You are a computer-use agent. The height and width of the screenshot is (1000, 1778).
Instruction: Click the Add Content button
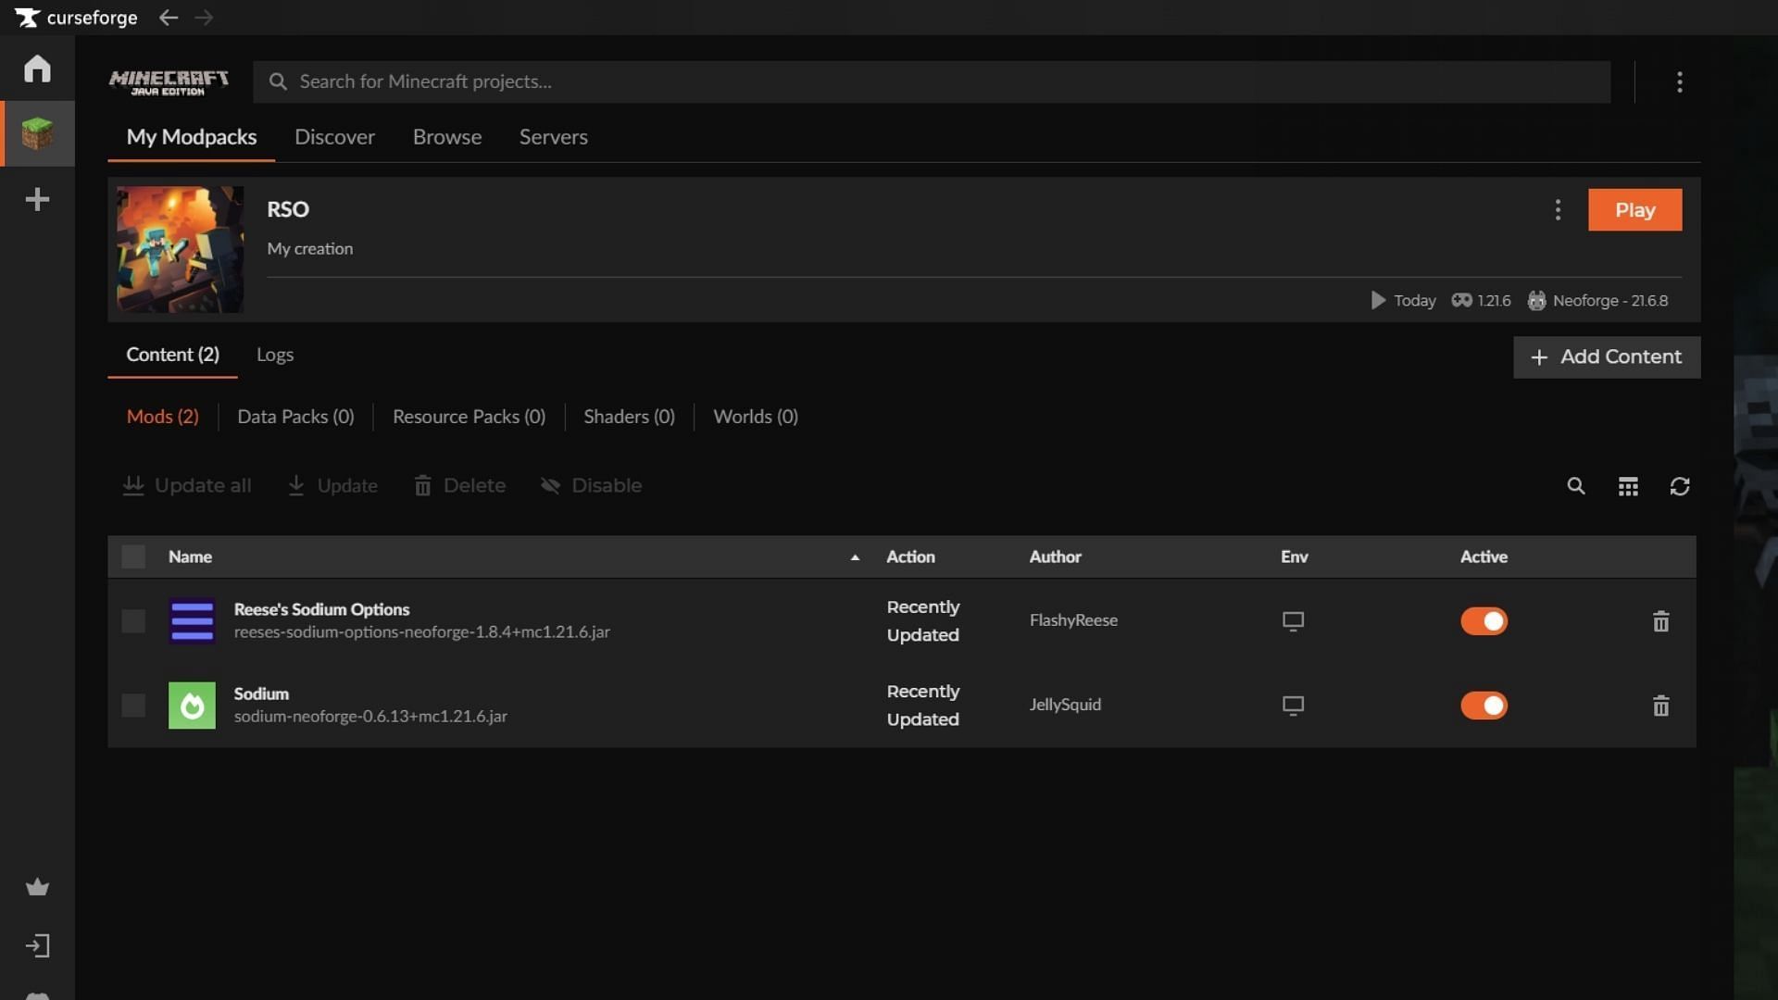pyautogui.click(x=1607, y=357)
